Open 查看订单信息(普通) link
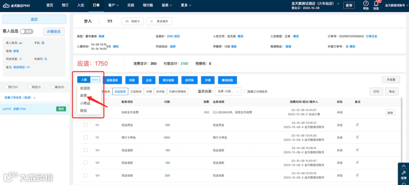This screenshot has height=185, width=409. [x=20, y=97]
